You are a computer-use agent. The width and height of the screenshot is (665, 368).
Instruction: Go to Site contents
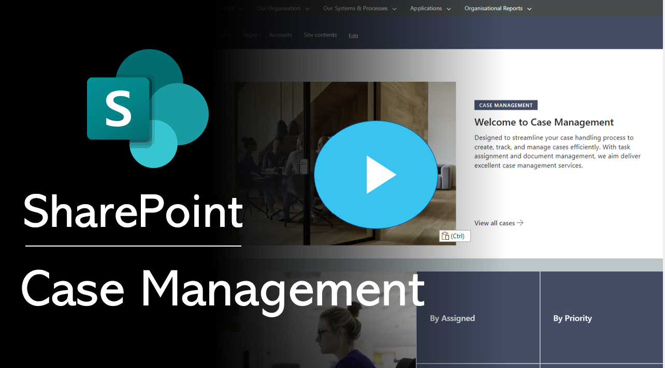point(320,35)
